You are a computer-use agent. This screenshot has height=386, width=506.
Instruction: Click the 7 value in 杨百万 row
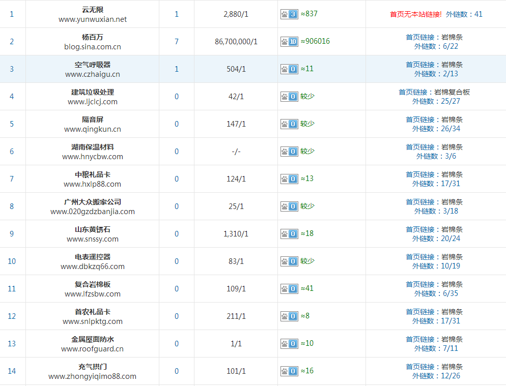177,42
